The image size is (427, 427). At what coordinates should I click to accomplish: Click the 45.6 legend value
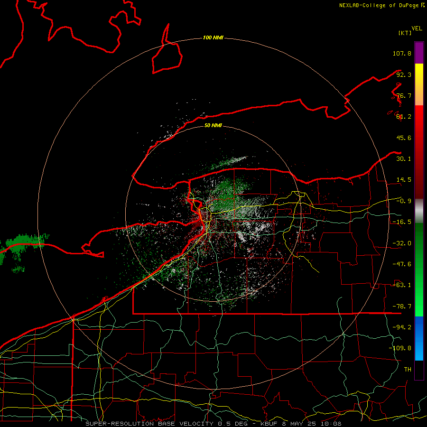pyautogui.click(x=404, y=138)
